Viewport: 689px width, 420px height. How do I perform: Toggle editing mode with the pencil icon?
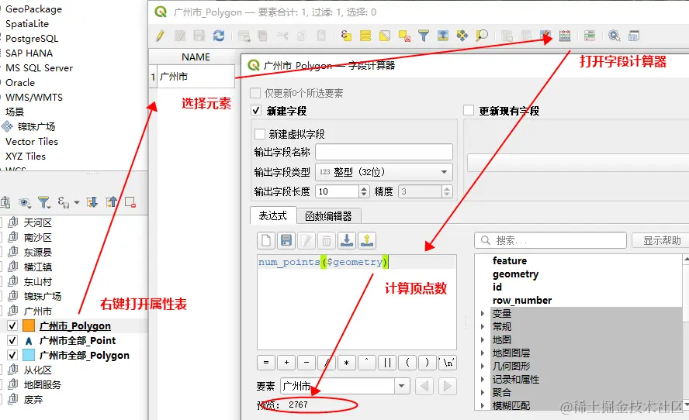160,36
